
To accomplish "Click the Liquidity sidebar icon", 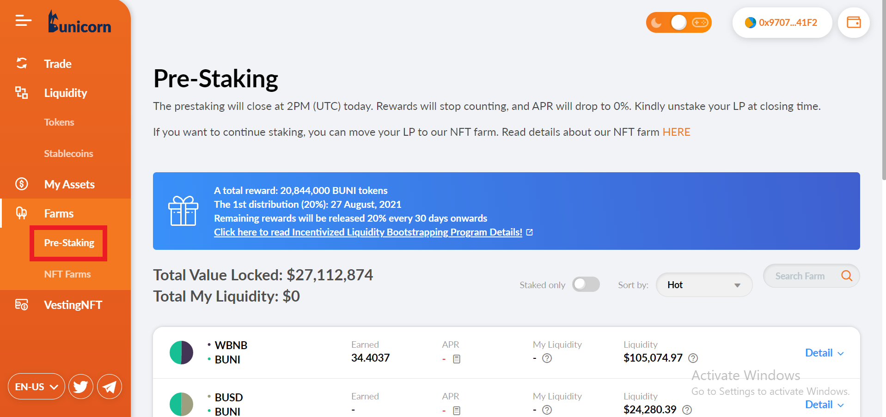I will tap(22, 92).
